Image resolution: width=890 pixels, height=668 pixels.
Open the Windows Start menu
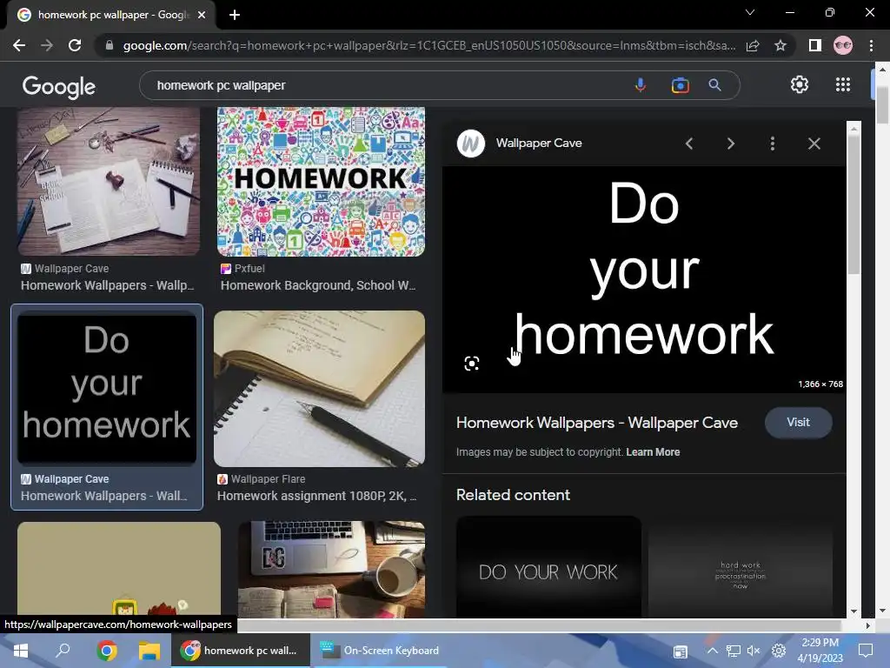pos(21,651)
